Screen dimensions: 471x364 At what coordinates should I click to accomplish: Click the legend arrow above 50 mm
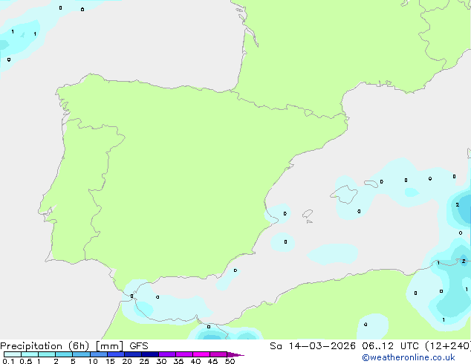[x=235, y=354]
